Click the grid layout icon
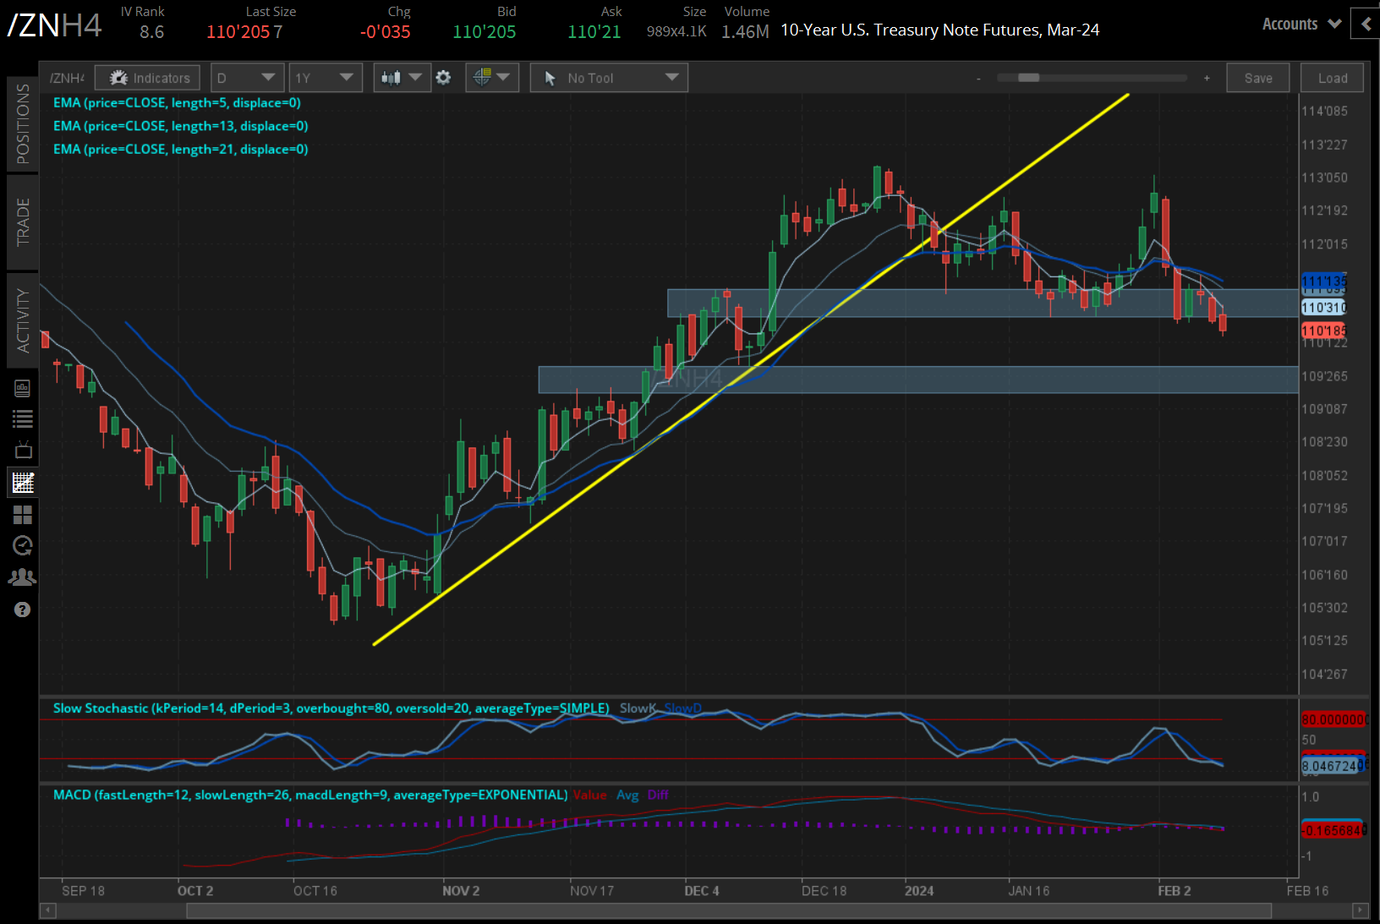This screenshot has width=1380, height=924. tap(23, 514)
